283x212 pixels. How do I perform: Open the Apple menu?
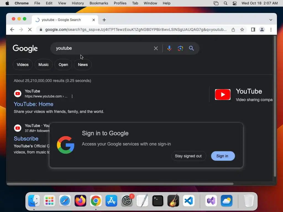click(x=7, y=3)
